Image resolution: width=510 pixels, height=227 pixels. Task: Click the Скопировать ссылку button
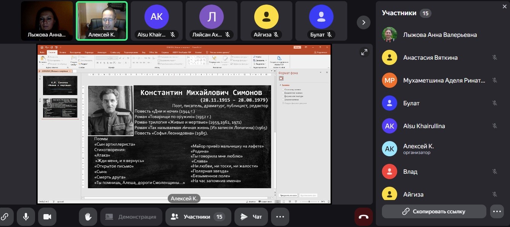tap(434, 211)
